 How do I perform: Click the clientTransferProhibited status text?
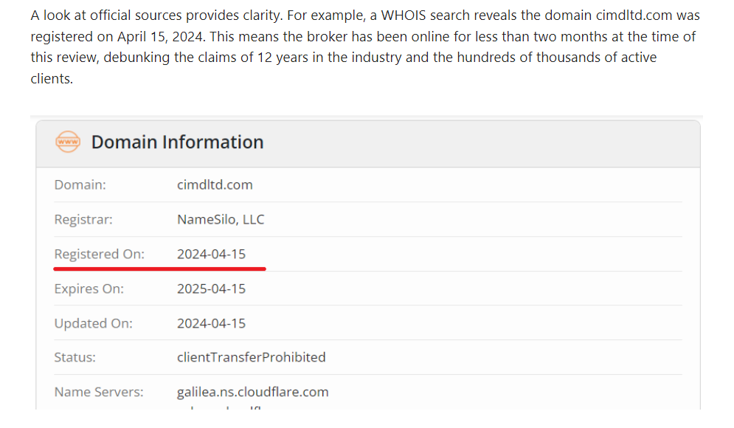pos(252,357)
